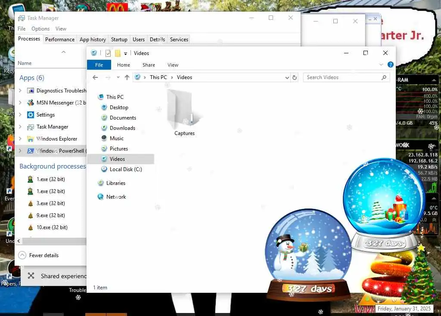The width and height of the screenshot is (441, 316).
Task: Expand MSN Messenger process row
Action: [20, 102]
